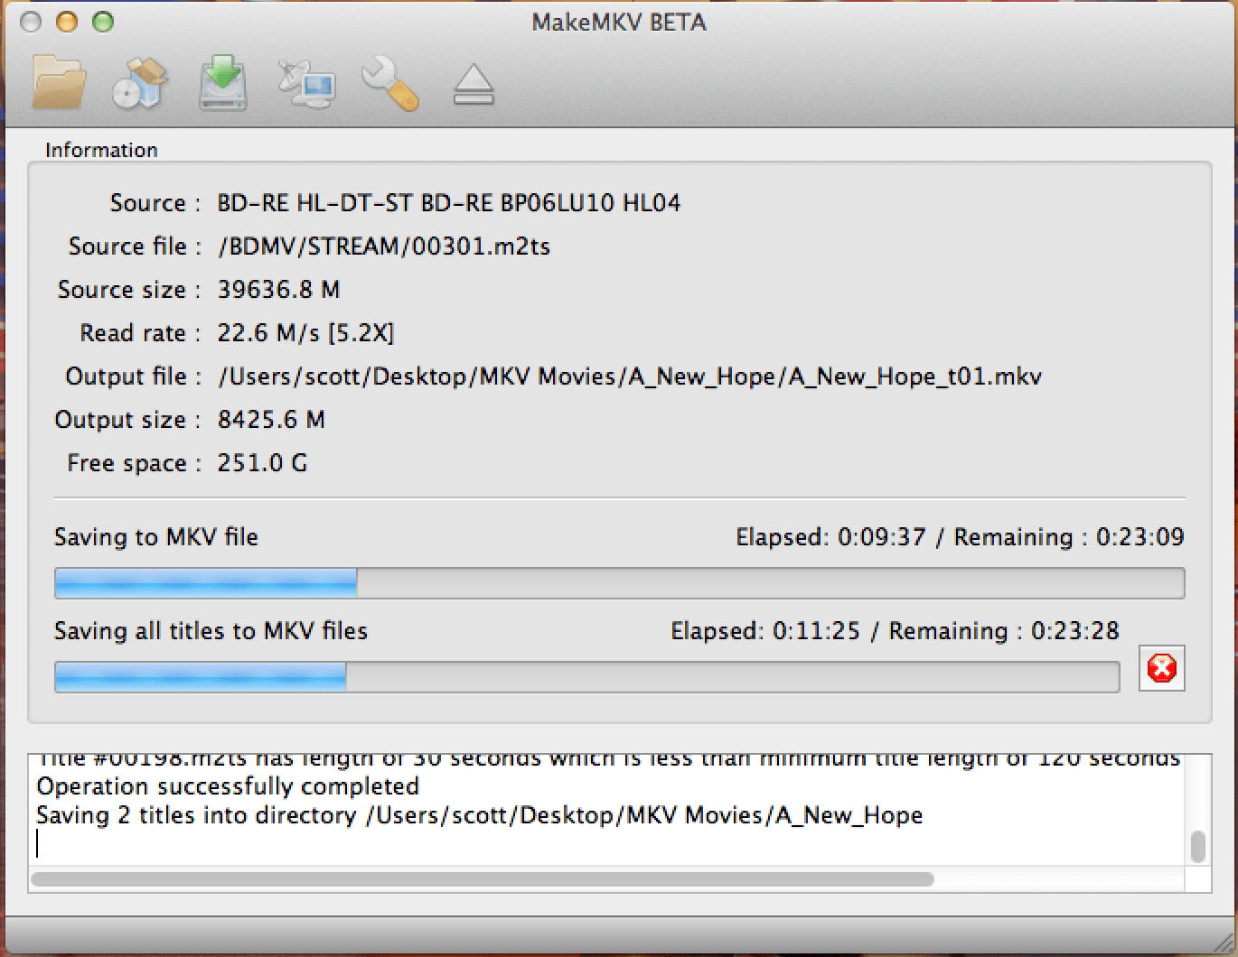
Task: Click the read rate value 22.6 M/s
Action: pos(305,333)
